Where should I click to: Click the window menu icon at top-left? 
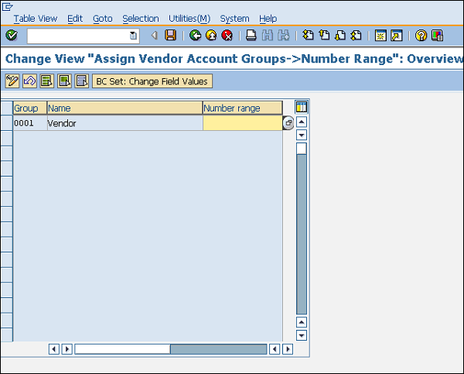pyautogui.click(x=7, y=6)
